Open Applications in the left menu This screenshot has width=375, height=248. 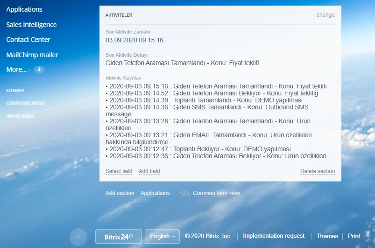pyautogui.click(x=24, y=9)
